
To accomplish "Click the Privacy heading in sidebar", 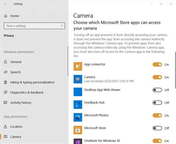I will (9, 36).
